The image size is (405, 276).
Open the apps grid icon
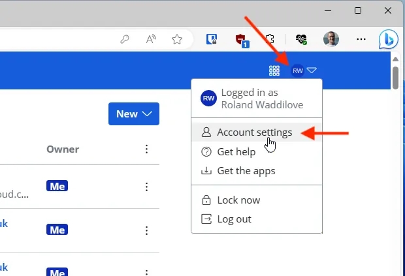274,70
